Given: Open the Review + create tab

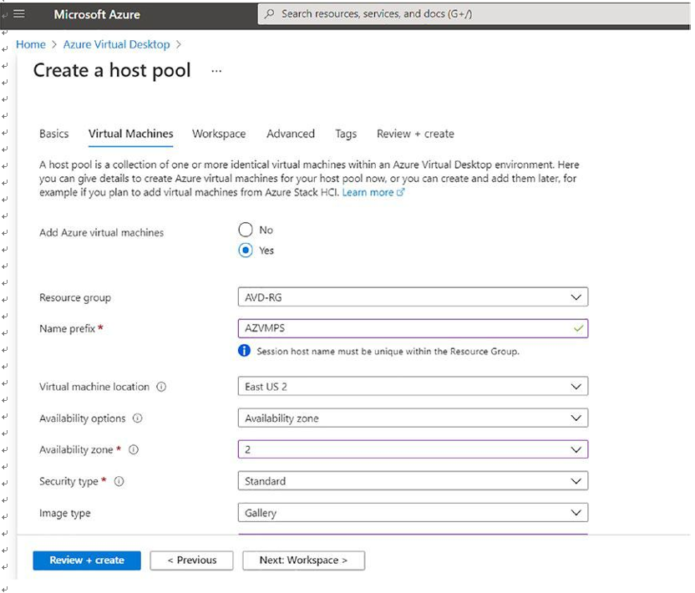Looking at the screenshot, I should [415, 134].
